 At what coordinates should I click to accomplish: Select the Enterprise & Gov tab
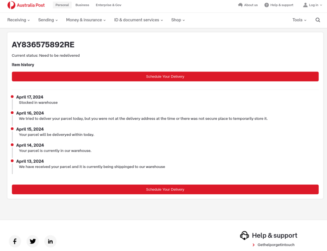pyautogui.click(x=109, y=5)
